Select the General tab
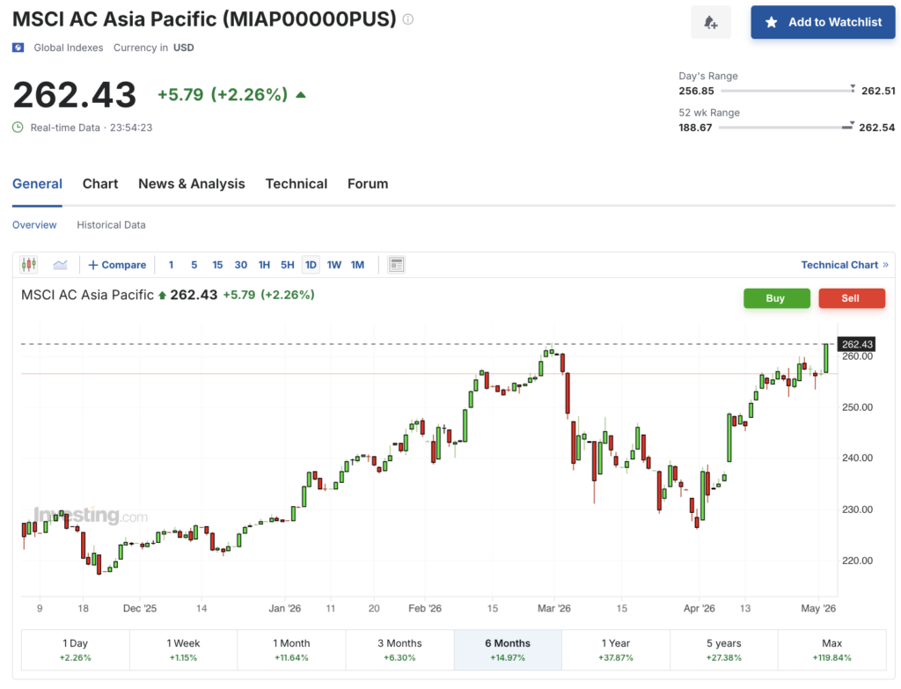The image size is (901, 689). 37,184
